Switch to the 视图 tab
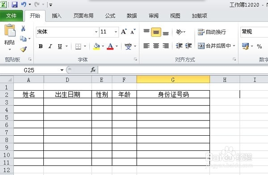 coord(175,16)
